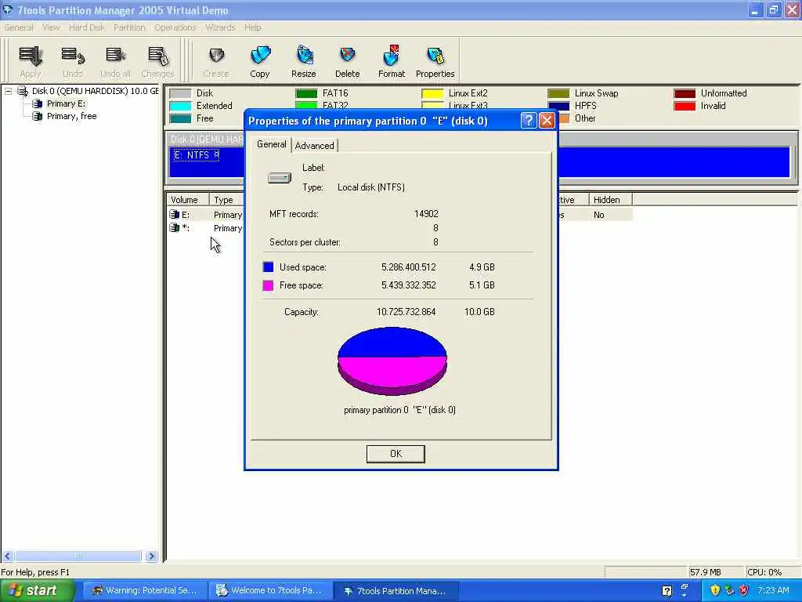Open the General menu

(19, 27)
